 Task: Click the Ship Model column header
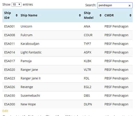point(92,15)
